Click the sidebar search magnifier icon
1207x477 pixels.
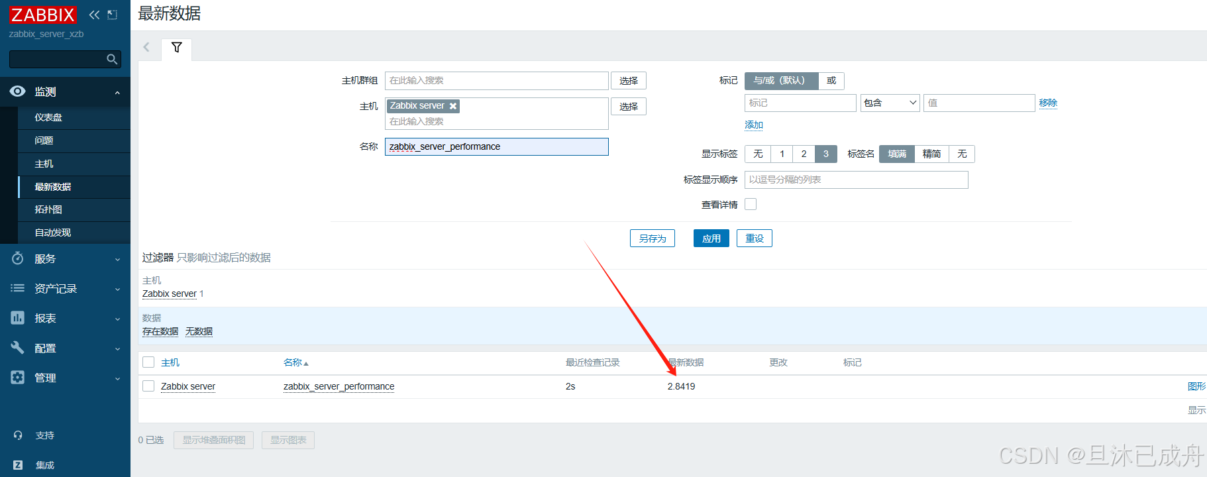point(112,59)
